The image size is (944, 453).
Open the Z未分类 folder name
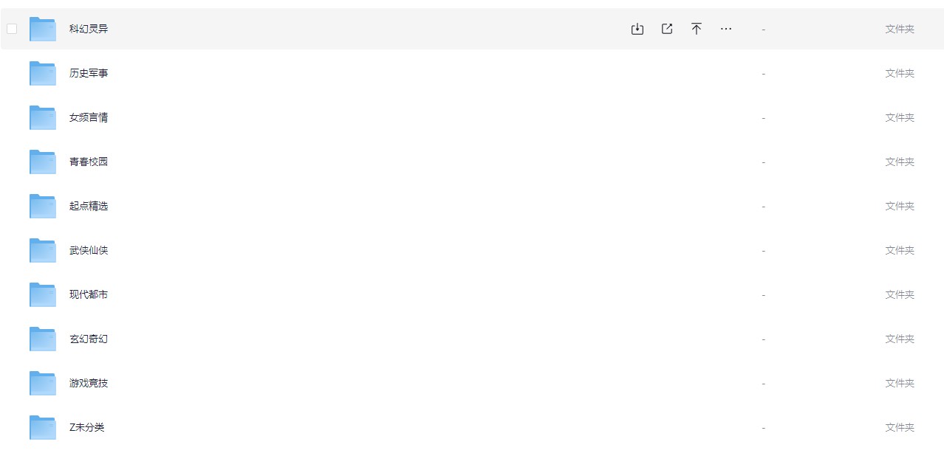point(87,427)
